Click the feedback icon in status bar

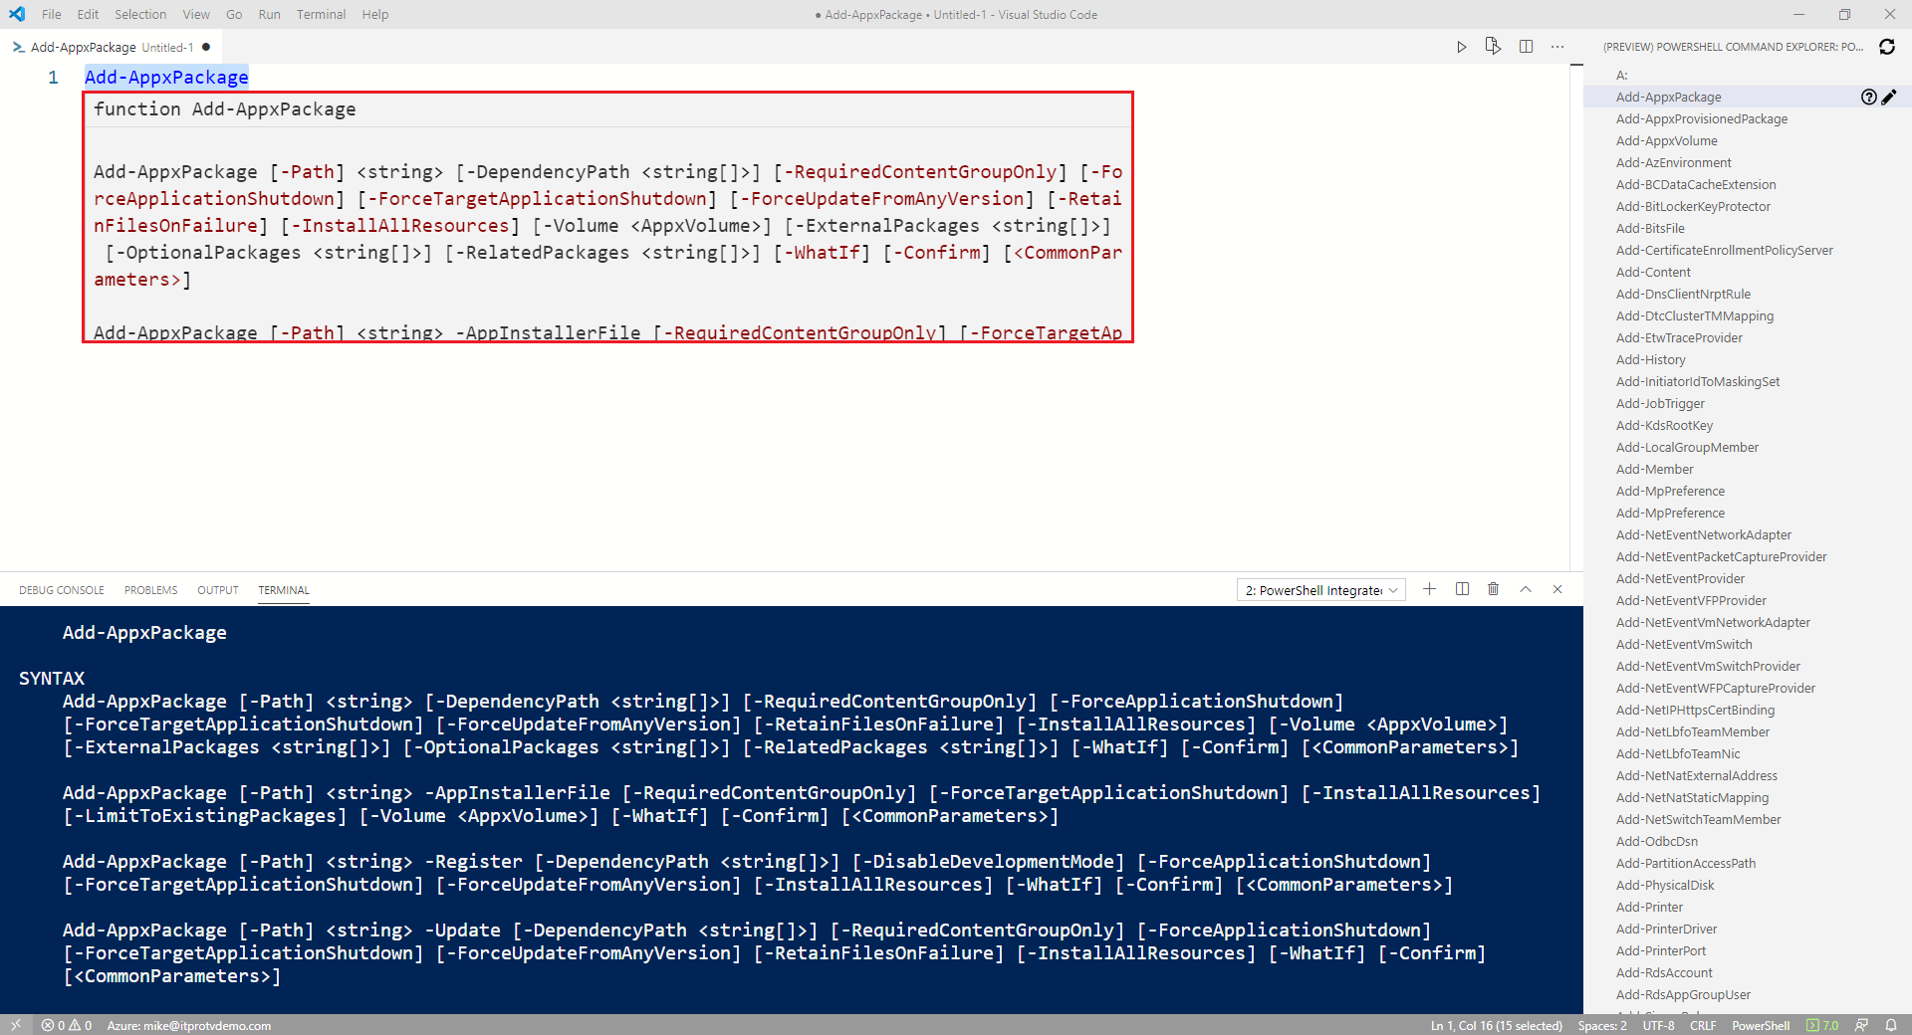(x=1861, y=1025)
